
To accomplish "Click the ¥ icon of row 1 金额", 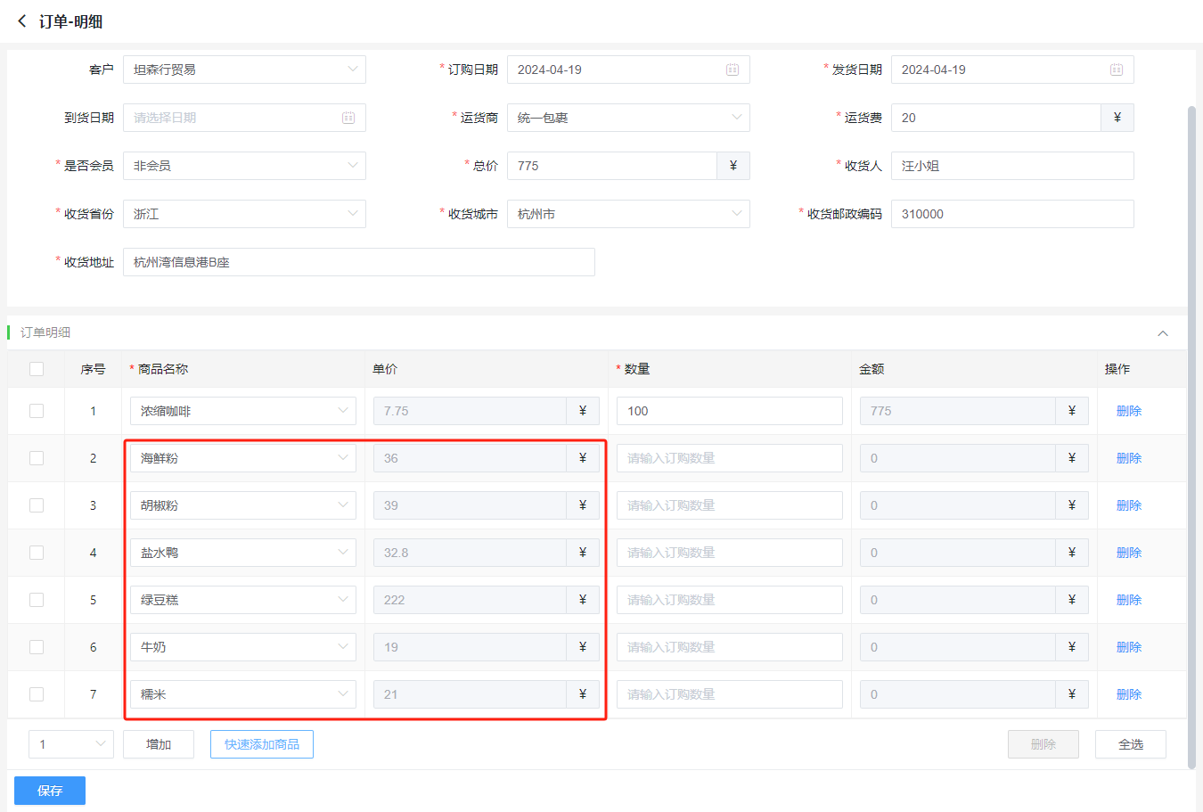I will [1072, 411].
